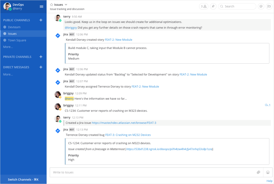The width and height of the screenshot is (274, 184).
Task: Start a new direct message
Action: click(x=41, y=67)
